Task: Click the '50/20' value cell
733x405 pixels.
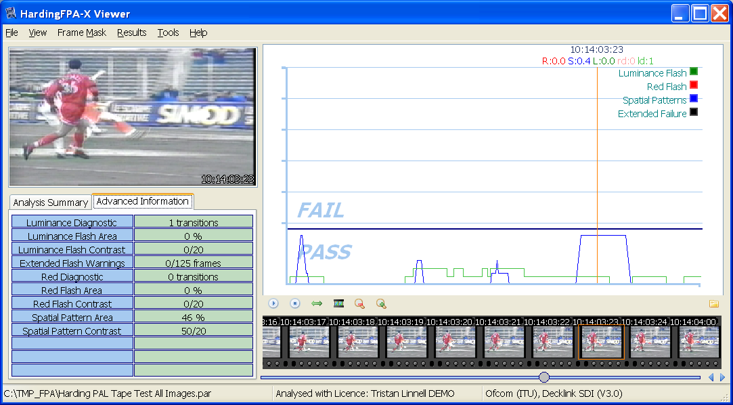Action: (x=194, y=331)
